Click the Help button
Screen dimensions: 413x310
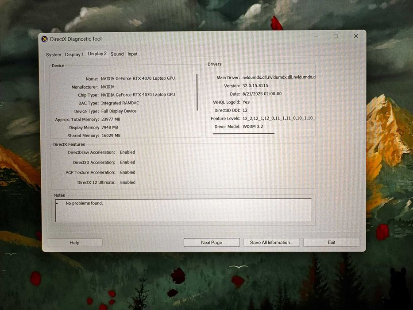[x=74, y=243]
